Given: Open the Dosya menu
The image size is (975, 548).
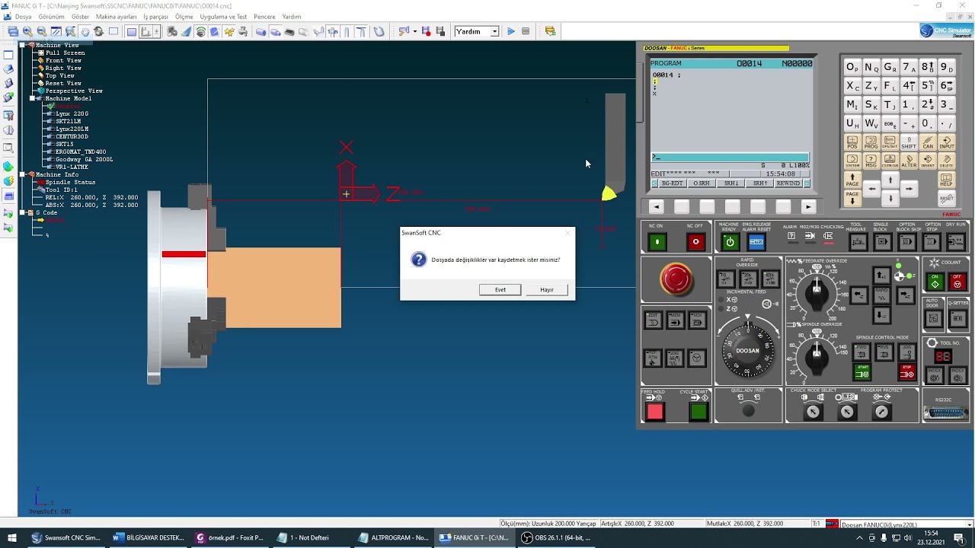Looking at the screenshot, I should [x=23, y=17].
